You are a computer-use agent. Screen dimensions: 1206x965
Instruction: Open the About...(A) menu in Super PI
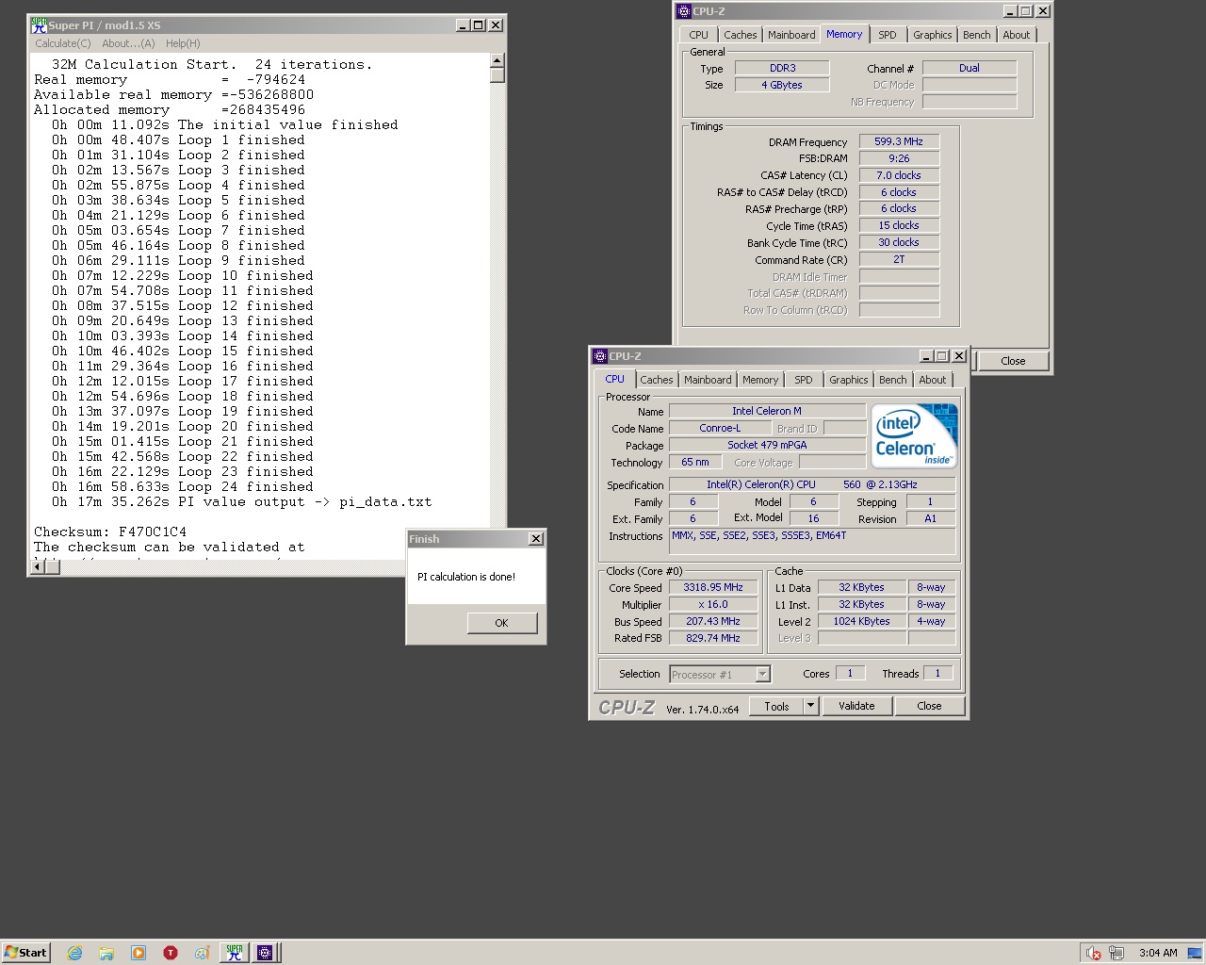pos(128,43)
